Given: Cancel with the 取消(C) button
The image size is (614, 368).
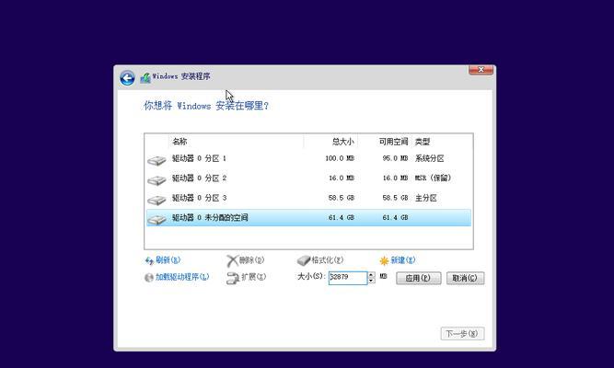Looking at the screenshot, I should tap(465, 278).
